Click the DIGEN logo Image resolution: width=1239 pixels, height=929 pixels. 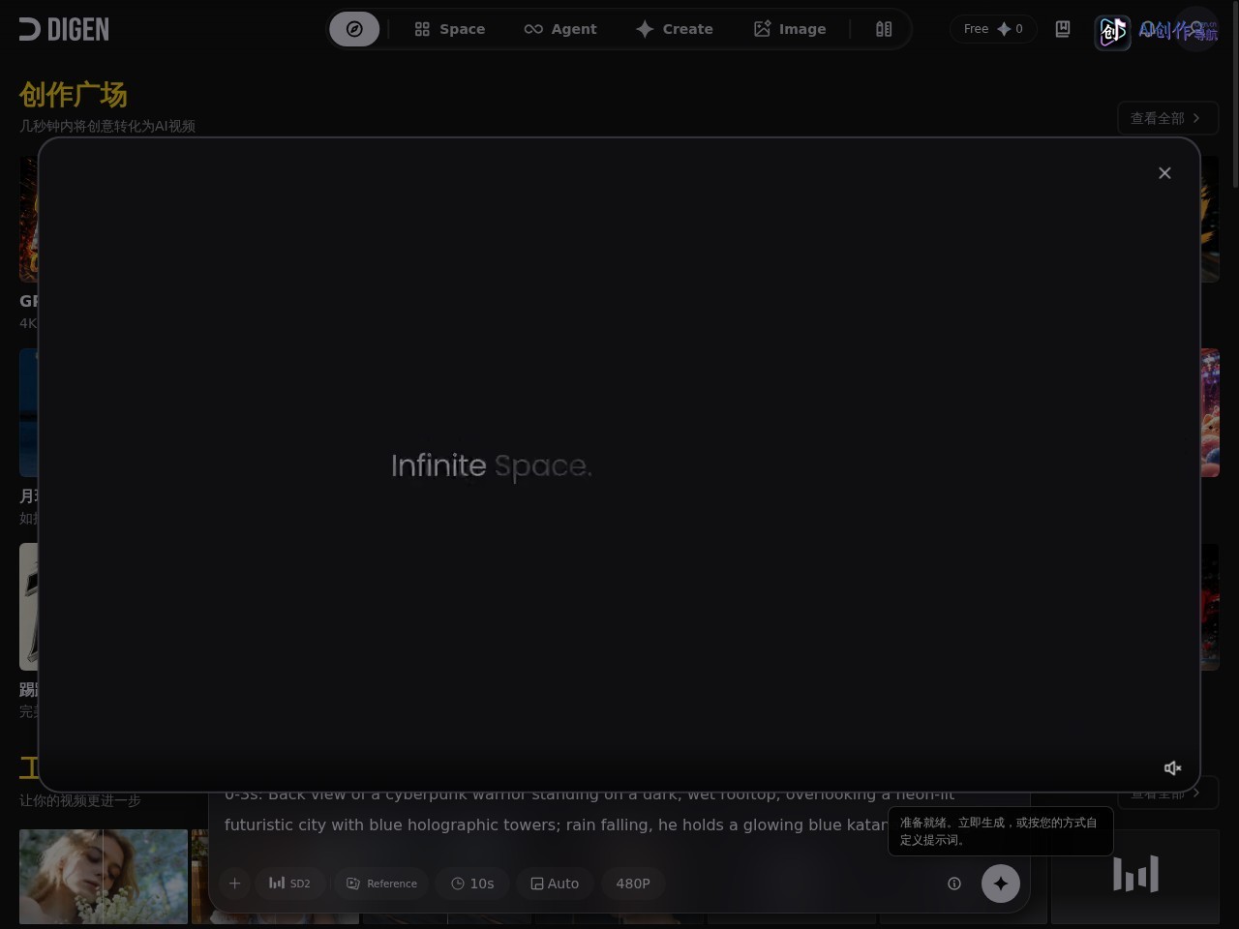64,29
